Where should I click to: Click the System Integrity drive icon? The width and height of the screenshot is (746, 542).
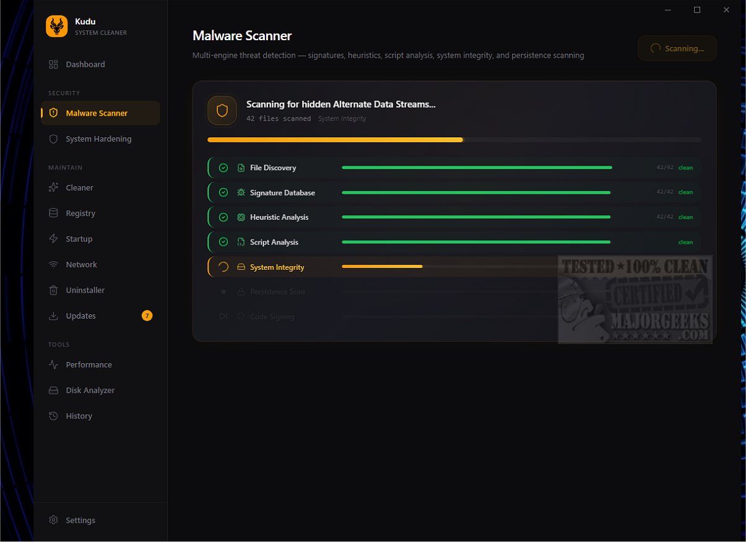(241, 267)
